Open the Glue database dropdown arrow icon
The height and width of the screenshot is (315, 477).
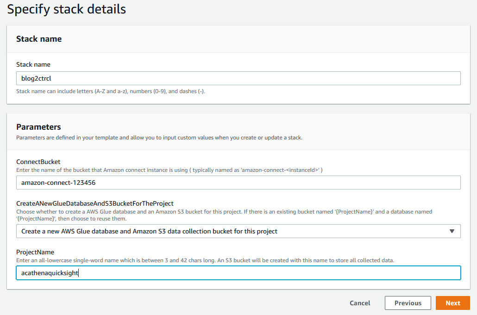(x=453, y=231)
